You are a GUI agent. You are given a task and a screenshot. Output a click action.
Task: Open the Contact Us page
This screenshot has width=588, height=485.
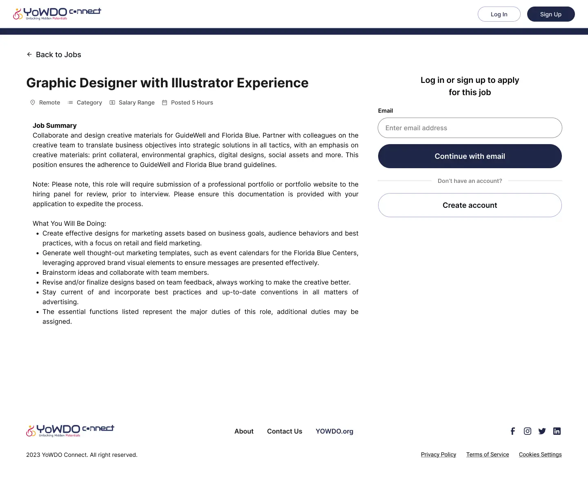(285, 431)
